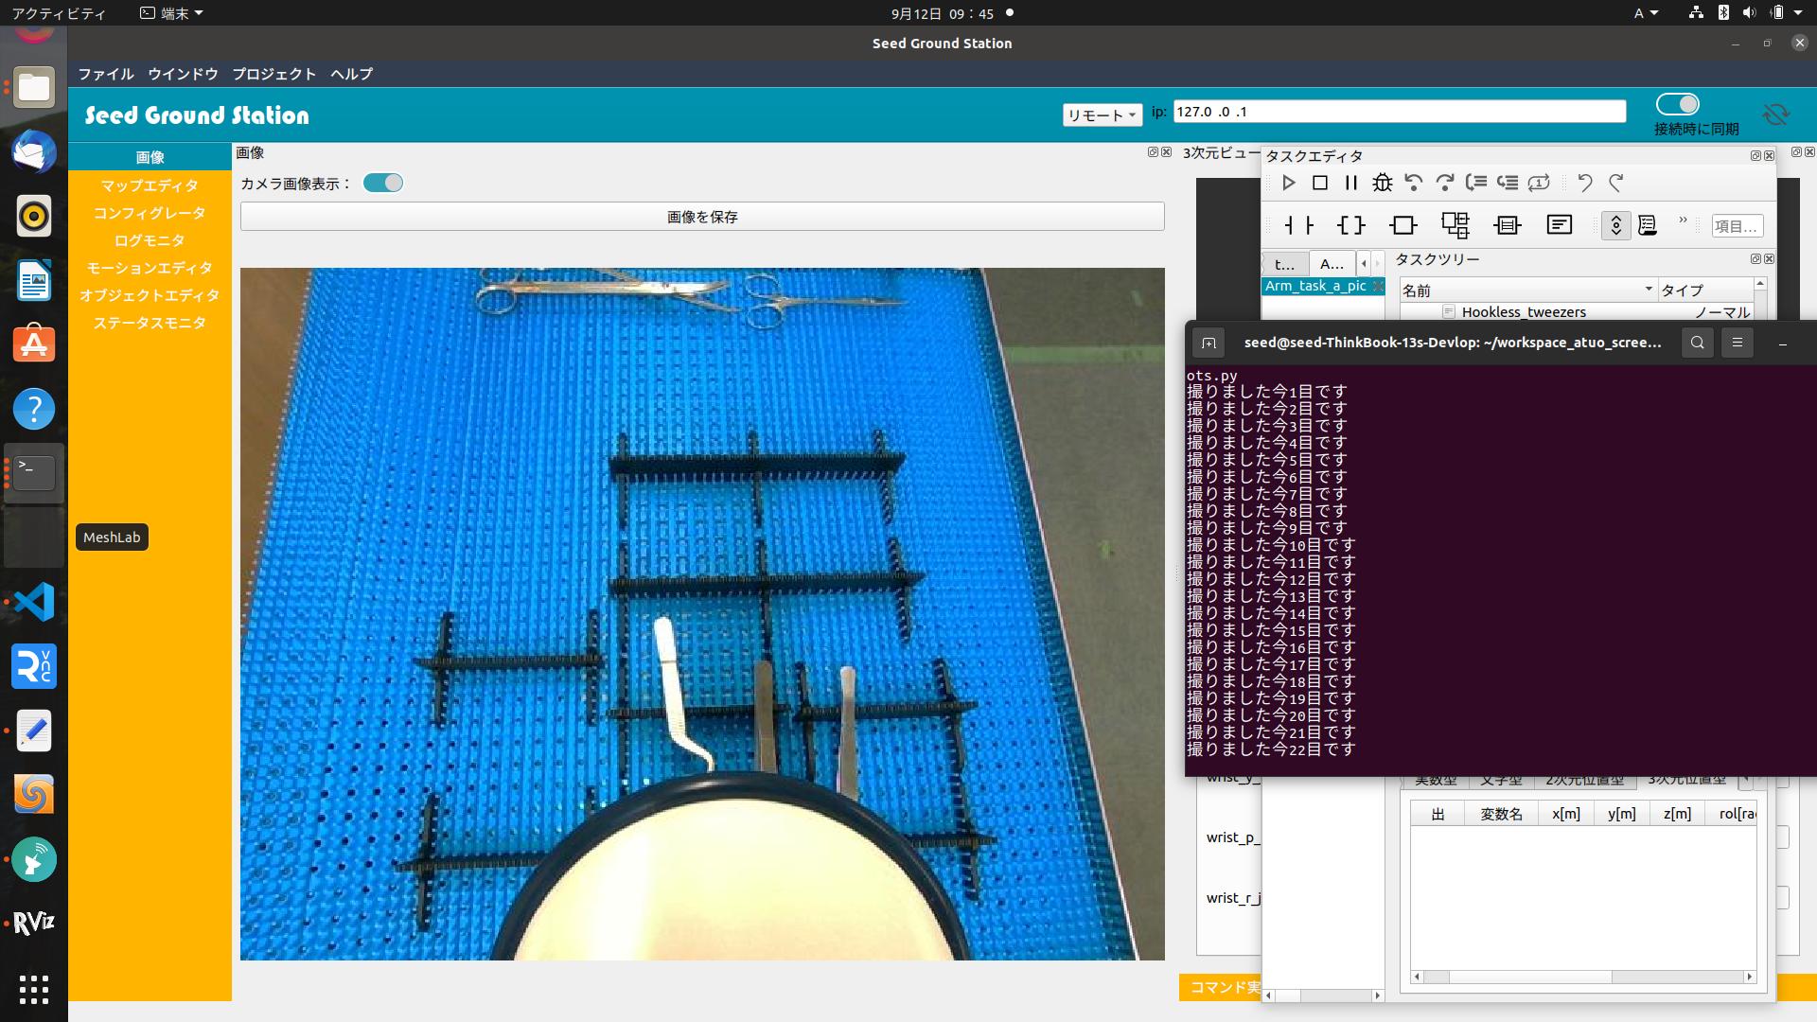Search in the terminal window
The image size is (1817, 1022).
(1698, 343)
